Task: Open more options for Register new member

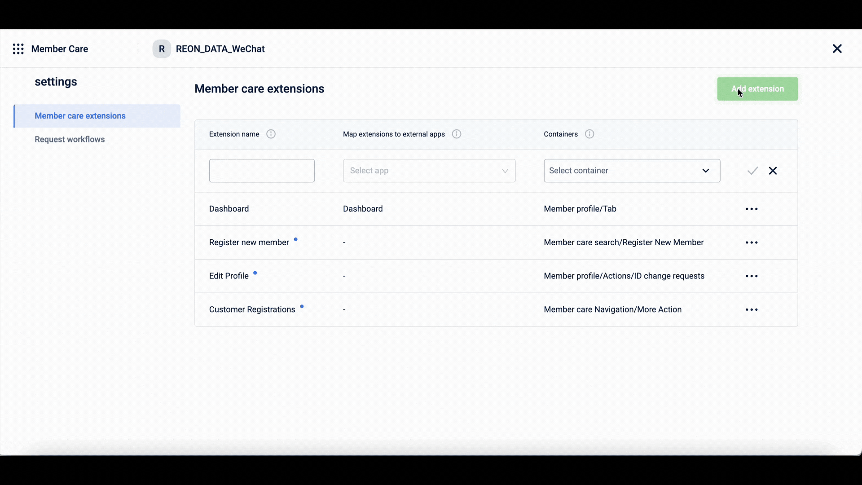Action: tap(752, 242)
